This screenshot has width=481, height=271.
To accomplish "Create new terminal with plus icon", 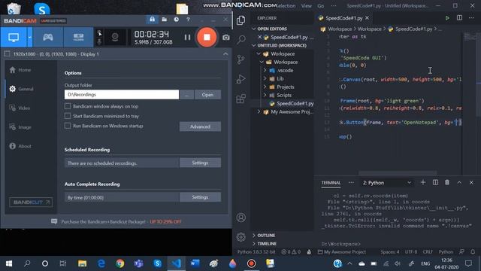I will point(423,182).
